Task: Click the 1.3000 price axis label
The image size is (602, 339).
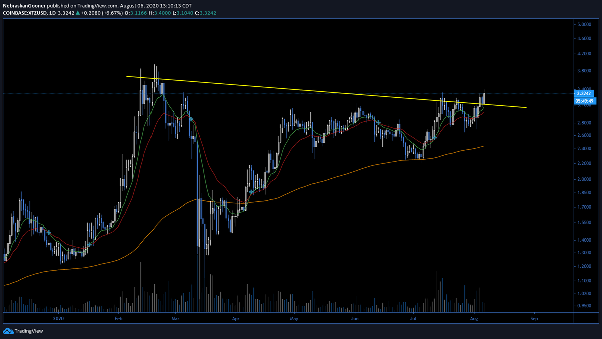Action: pyautogui.click(x=584, y=253)
